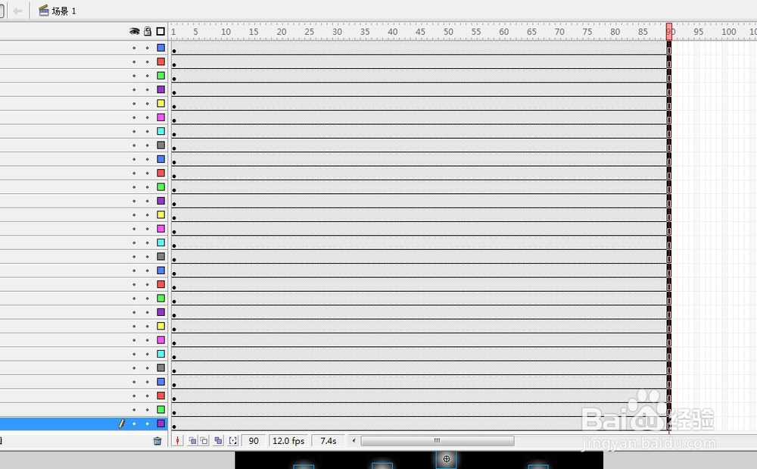This screenshot has height=469, width=757.
Task: Toggle visibility dot of the topmost layer
Action: click(134, 48)
